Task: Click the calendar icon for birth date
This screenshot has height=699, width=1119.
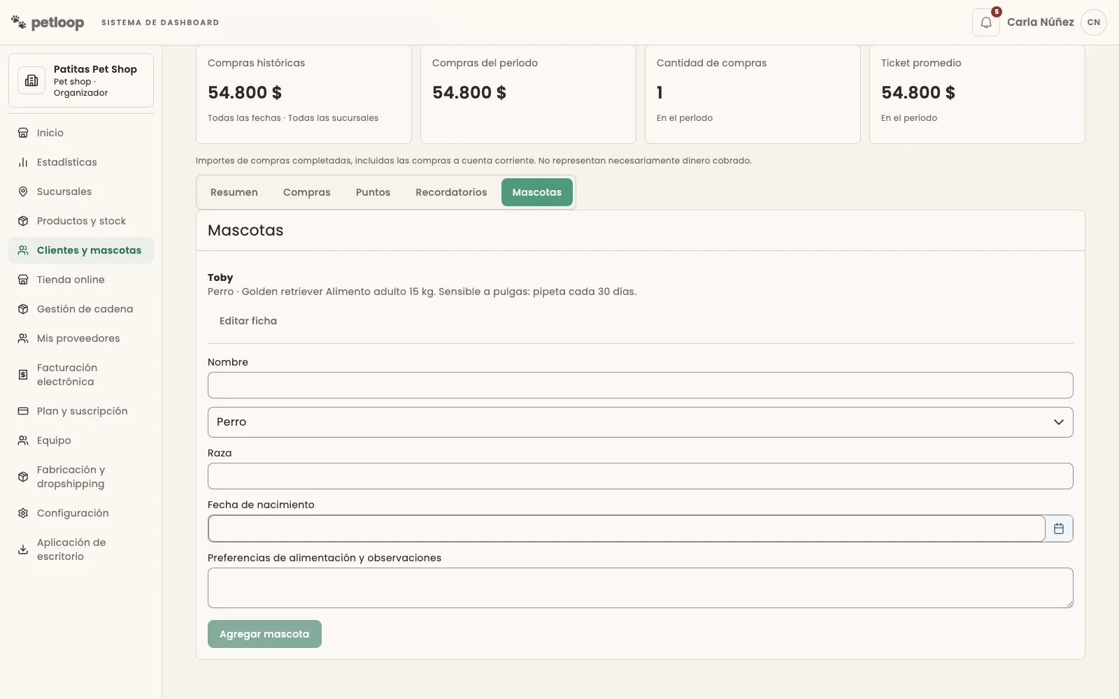Action: [x=1059, y=528]
